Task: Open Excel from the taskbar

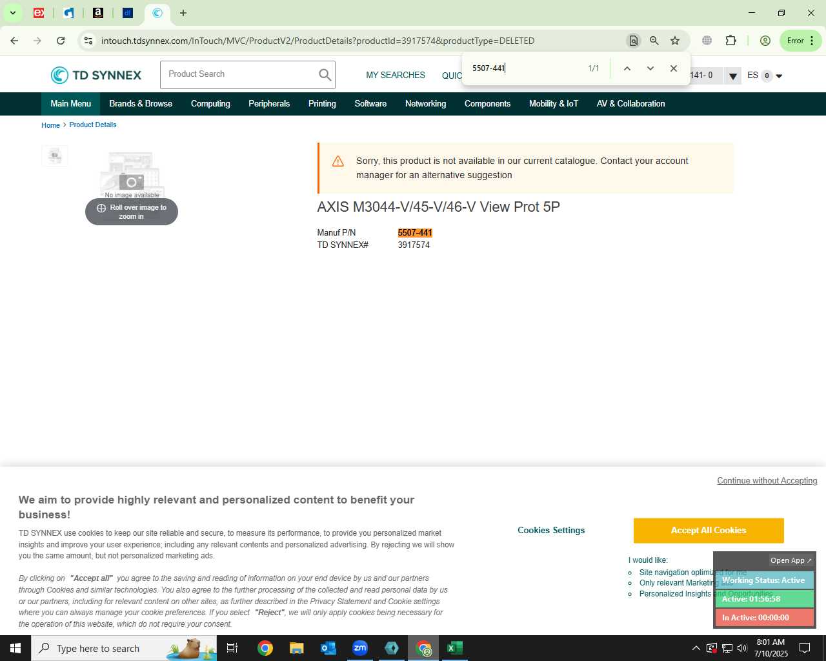Action: pos(455,648)
